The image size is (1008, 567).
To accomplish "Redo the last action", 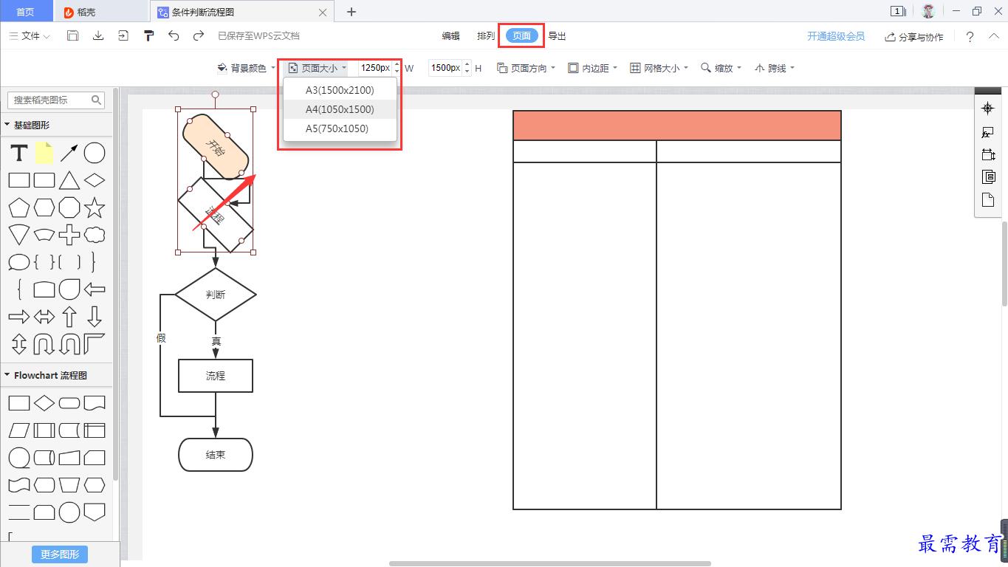I will 198,35.
